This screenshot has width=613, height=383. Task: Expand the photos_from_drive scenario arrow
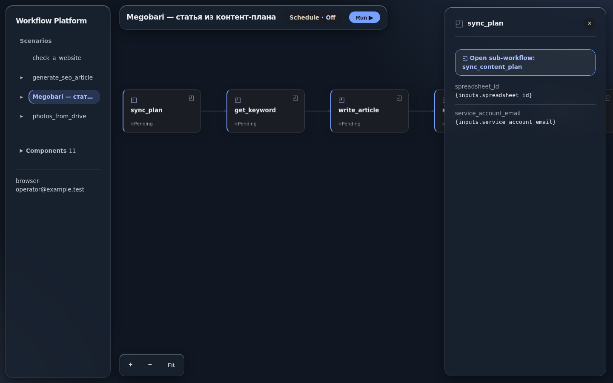point(22,116)
